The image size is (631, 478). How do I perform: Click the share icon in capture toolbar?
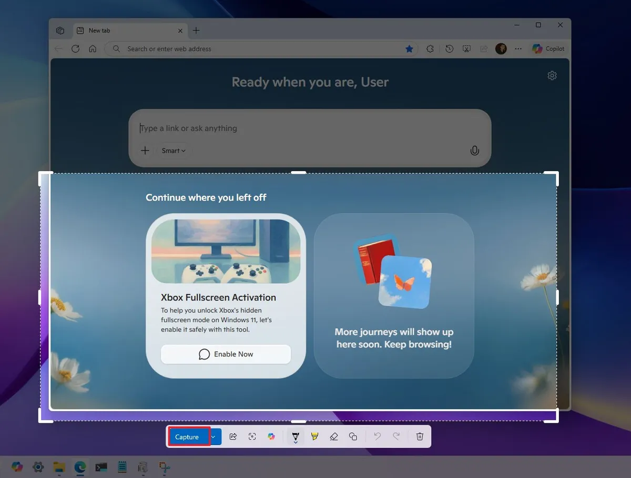coord(233,436)
